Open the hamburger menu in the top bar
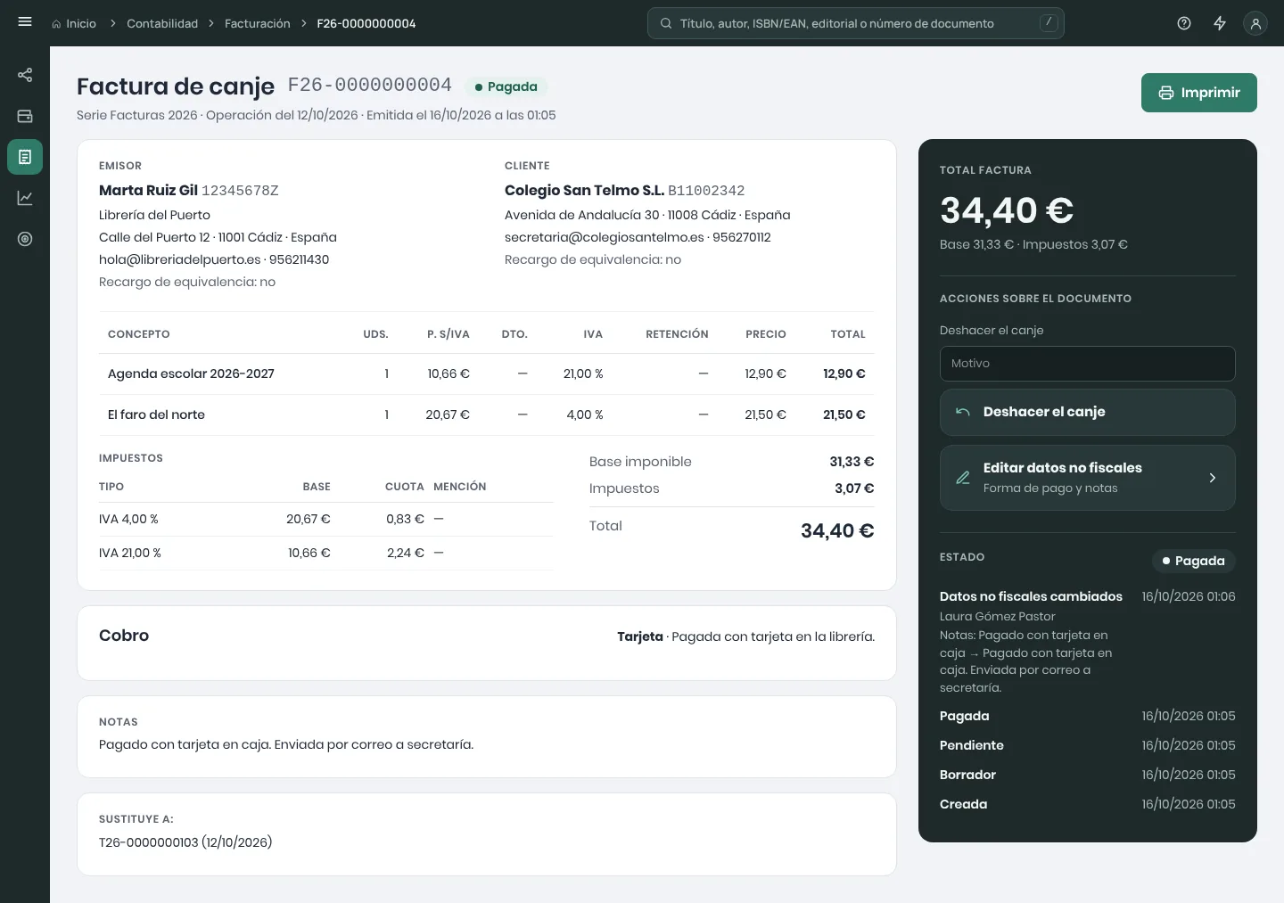1284x903 pixels. [25, 22]
